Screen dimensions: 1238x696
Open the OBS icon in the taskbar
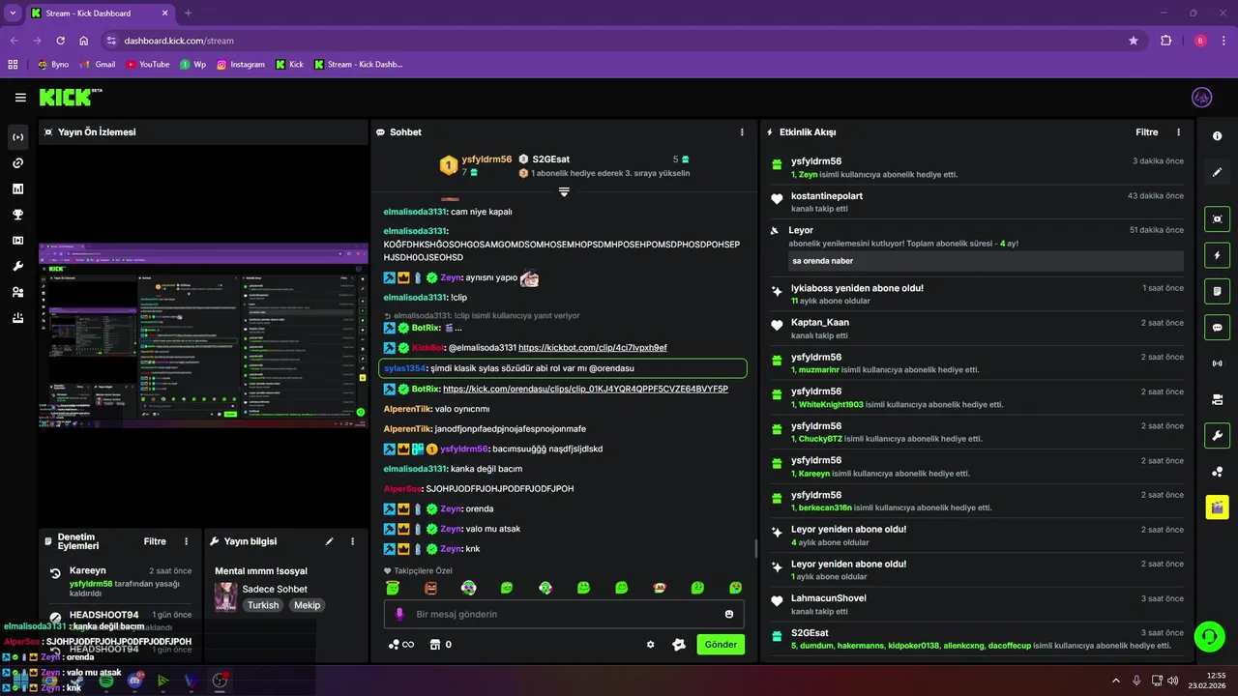pos(220,681)
